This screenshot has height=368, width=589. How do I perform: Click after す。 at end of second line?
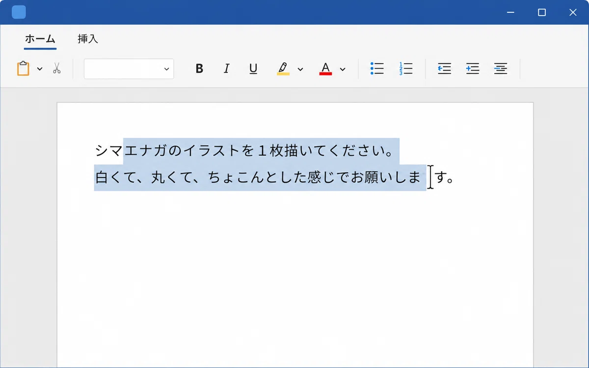[x=455, y=177]
